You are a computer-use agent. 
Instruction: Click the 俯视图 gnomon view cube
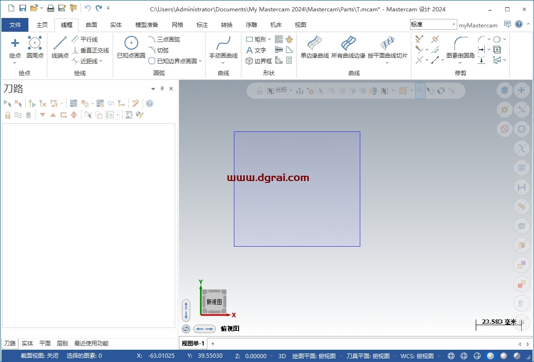(214, 302)
